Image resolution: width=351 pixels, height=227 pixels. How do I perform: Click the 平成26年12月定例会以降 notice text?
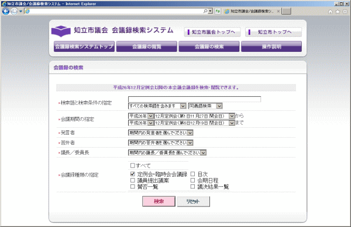click(x=176, y=88)
